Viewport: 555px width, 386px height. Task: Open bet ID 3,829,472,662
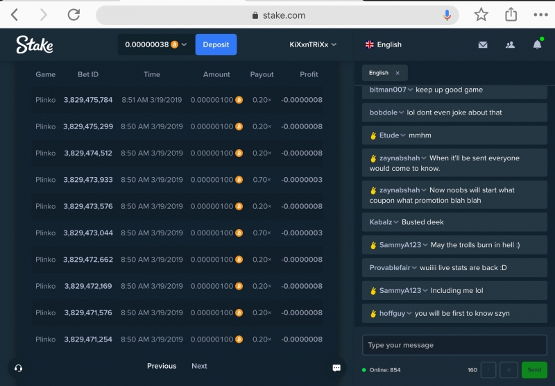[88, 259]
